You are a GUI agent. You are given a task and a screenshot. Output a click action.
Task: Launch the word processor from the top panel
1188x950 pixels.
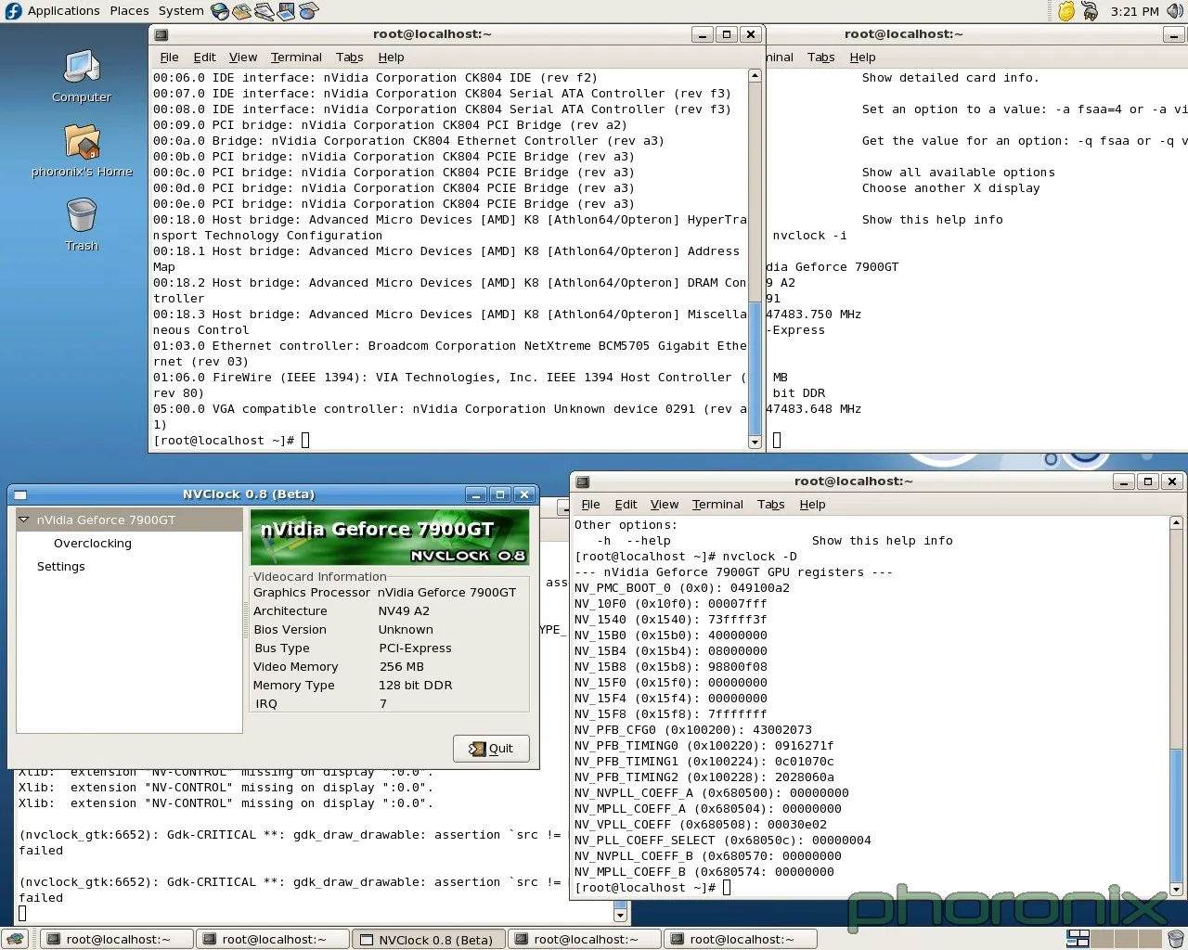[265, 11]
